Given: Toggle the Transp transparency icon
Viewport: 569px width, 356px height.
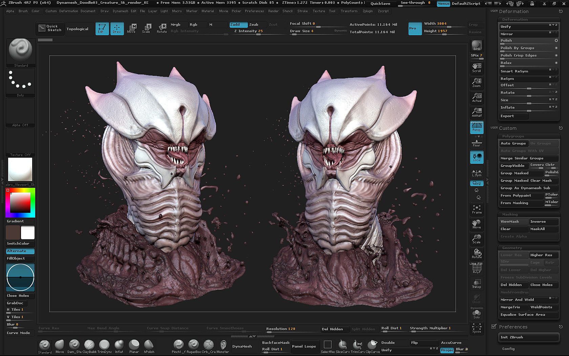Looking at the screenshot, I should click(477, 284).
